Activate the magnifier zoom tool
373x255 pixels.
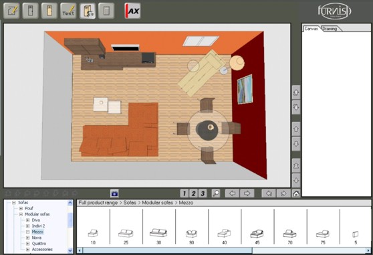(216, 193)
